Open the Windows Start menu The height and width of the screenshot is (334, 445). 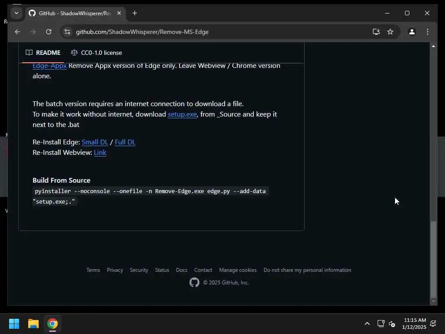pyautogui.click(x=14, y=324)
